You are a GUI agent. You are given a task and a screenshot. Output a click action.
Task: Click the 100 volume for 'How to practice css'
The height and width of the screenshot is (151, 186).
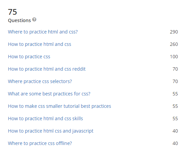pos(174,57)
